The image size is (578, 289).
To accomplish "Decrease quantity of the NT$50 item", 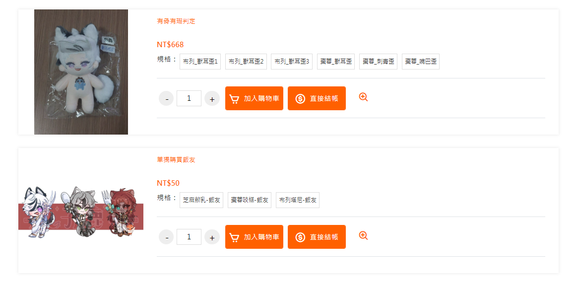I will pyautogui.click(x=166, y=237).
